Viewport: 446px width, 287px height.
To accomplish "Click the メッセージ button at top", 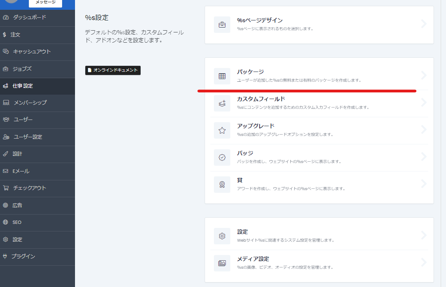I will 45,3.
